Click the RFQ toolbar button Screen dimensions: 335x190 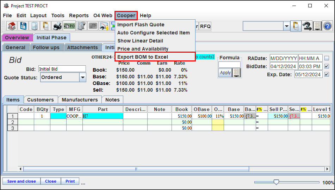point(205,26)
